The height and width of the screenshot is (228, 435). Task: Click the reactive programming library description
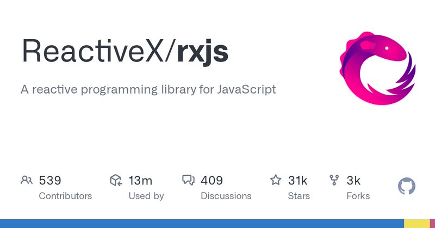pos(148,90)
